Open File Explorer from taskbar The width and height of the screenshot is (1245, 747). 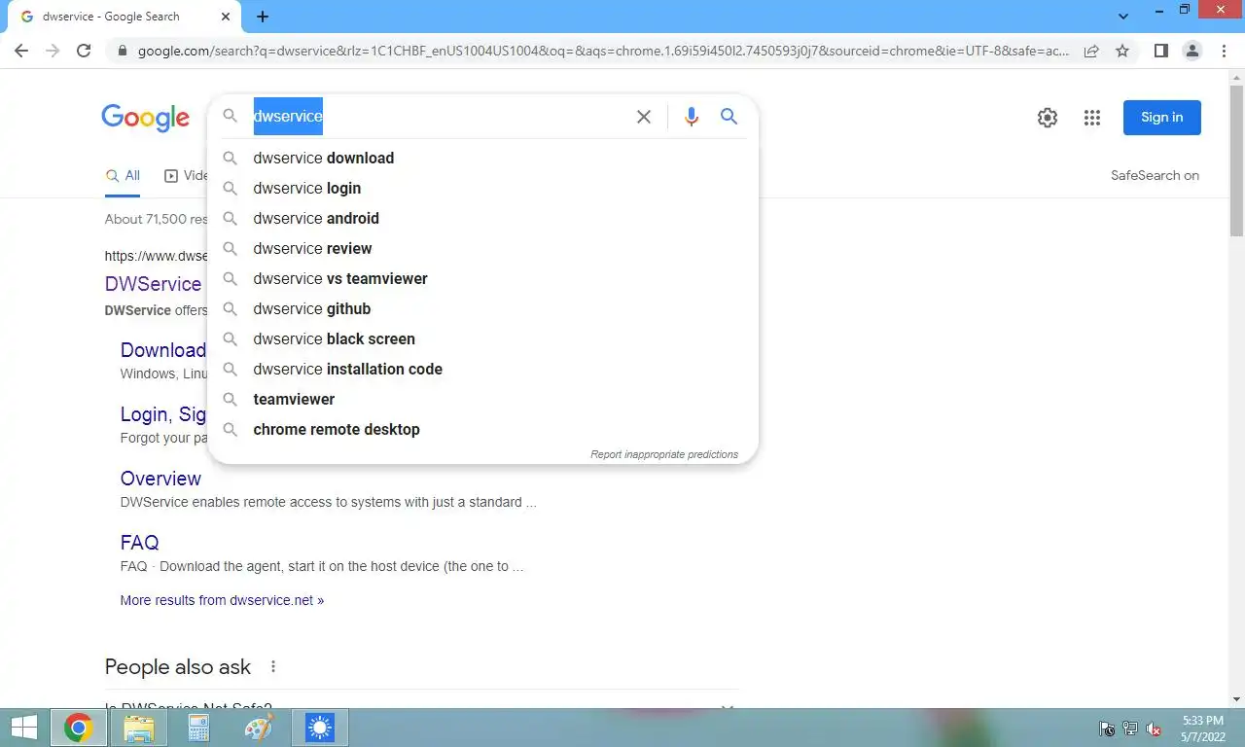139,728
